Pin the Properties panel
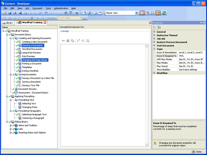Screen dimensions: 207x155 point(201,23)
